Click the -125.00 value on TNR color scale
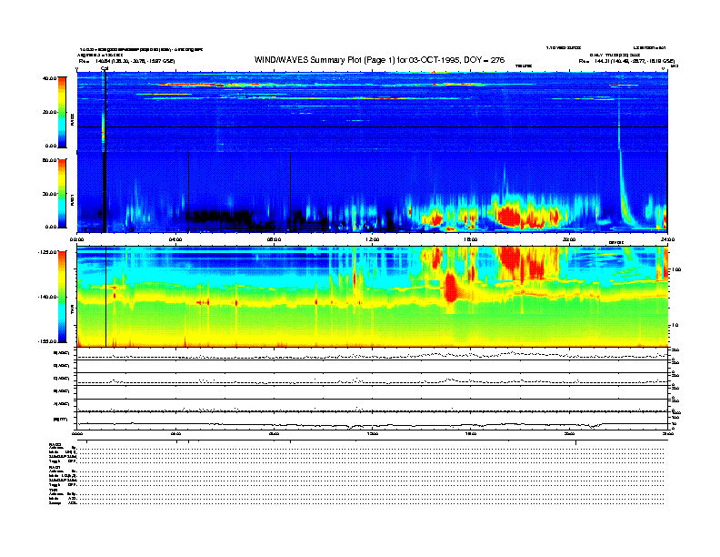 (47, 252)
